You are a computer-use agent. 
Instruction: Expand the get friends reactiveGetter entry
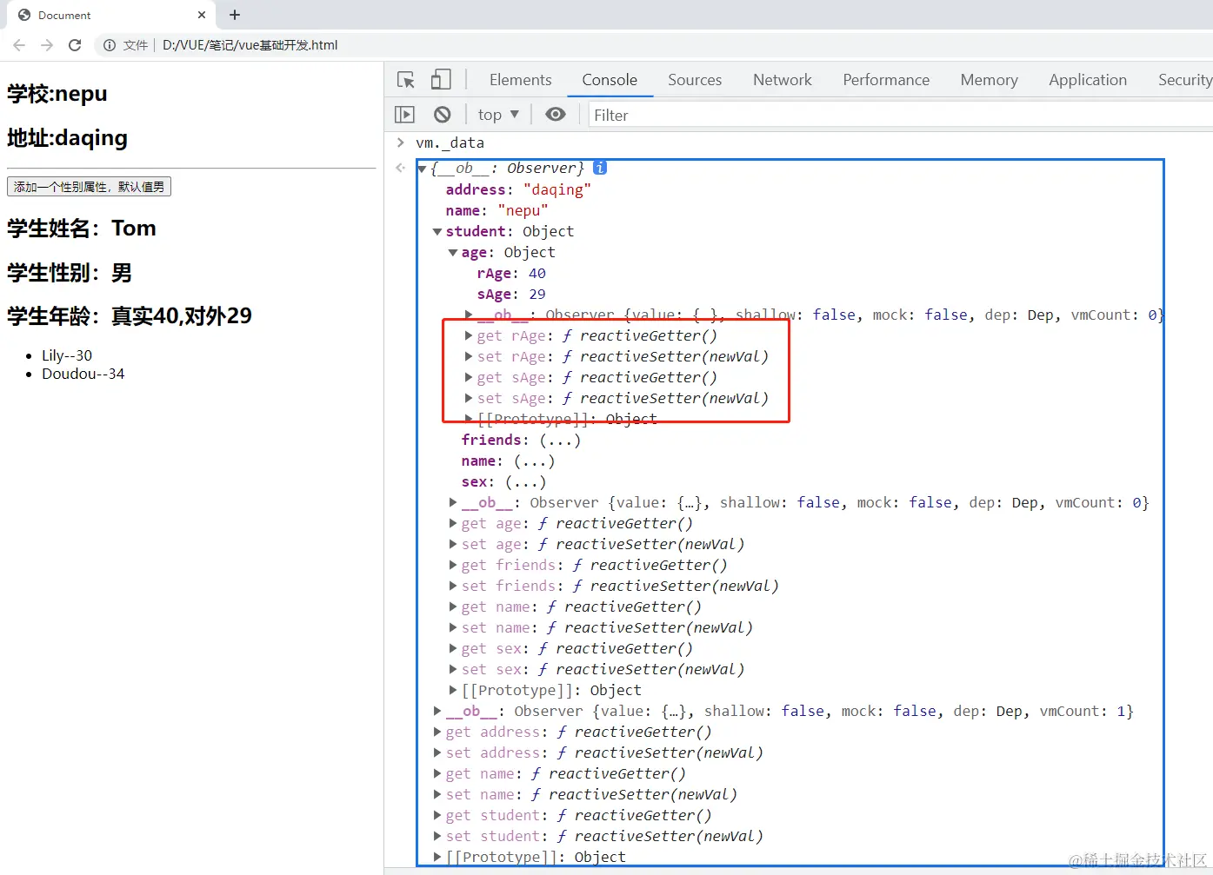pos(453,565)
